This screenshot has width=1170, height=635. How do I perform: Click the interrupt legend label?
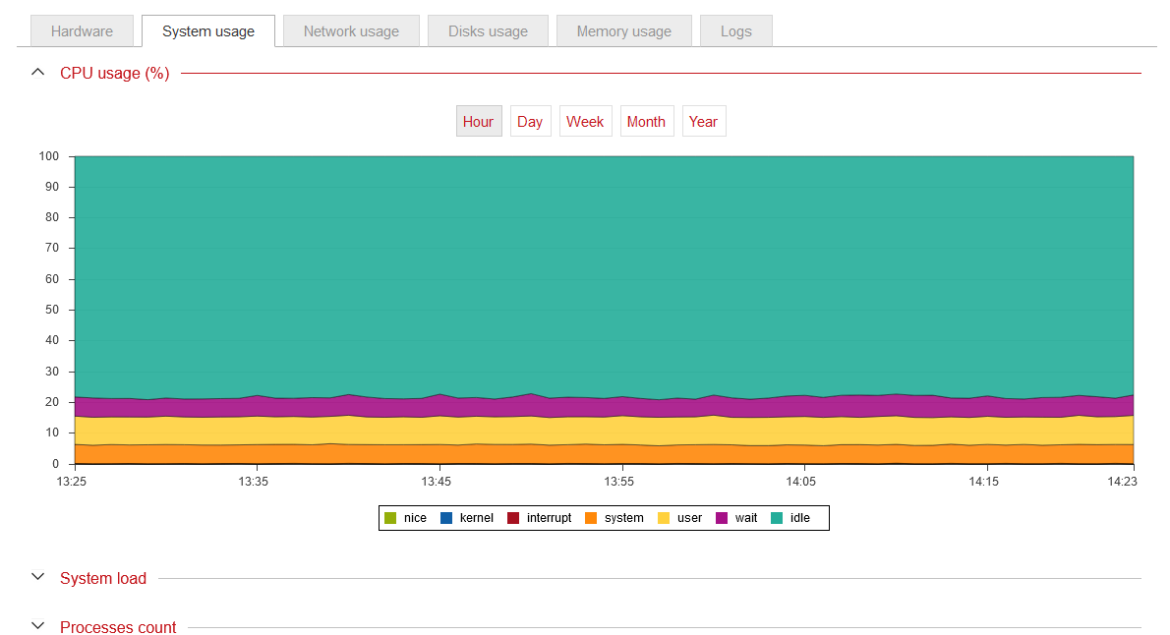coord(550,518)
